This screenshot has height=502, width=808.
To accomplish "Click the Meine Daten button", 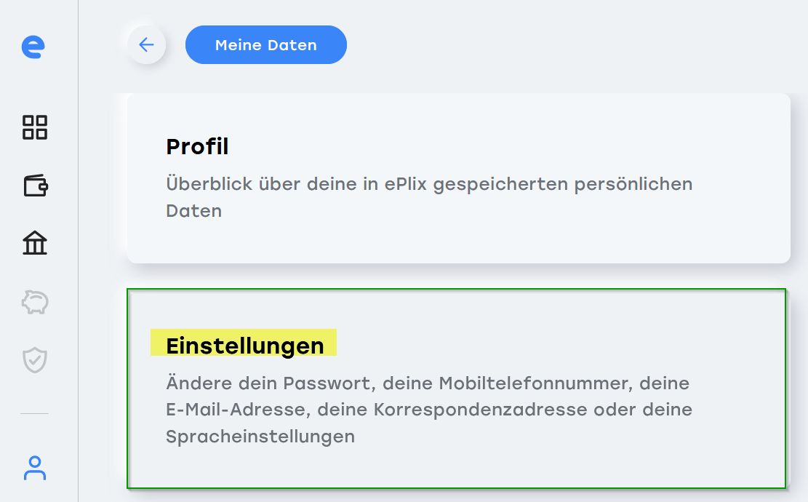I will (x=266, y=45).
